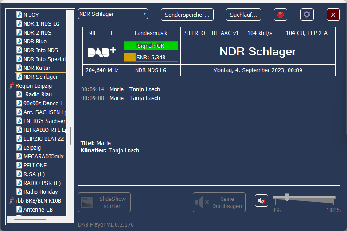Click the Künstler: Tanja Lasch line
Screen dimensions: 347x231
pos(110,150)
